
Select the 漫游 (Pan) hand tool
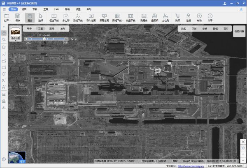pyautogui.click(x=29, y=17)
